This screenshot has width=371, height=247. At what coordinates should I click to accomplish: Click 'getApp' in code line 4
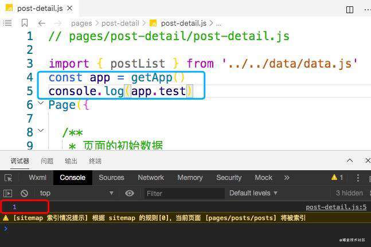pyautogui.click(x=151, y=77)
